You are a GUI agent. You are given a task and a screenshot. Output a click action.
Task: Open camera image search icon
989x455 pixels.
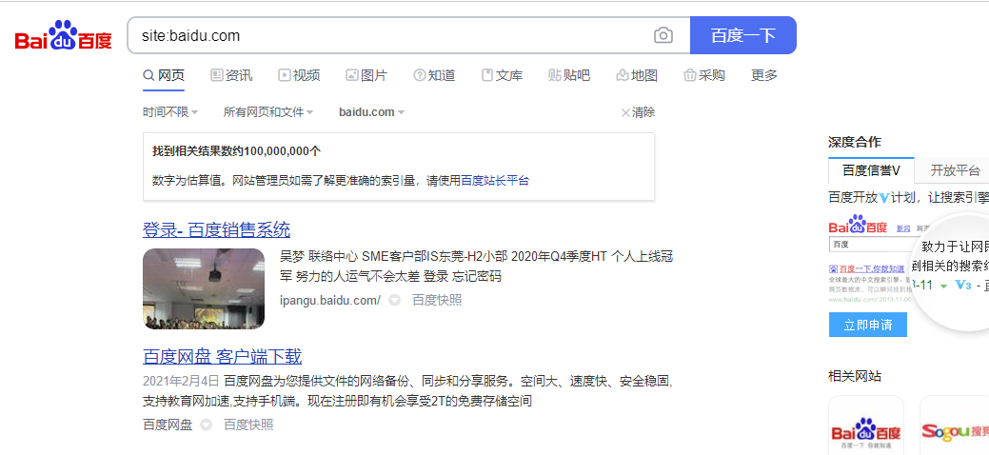pos(663,35)
